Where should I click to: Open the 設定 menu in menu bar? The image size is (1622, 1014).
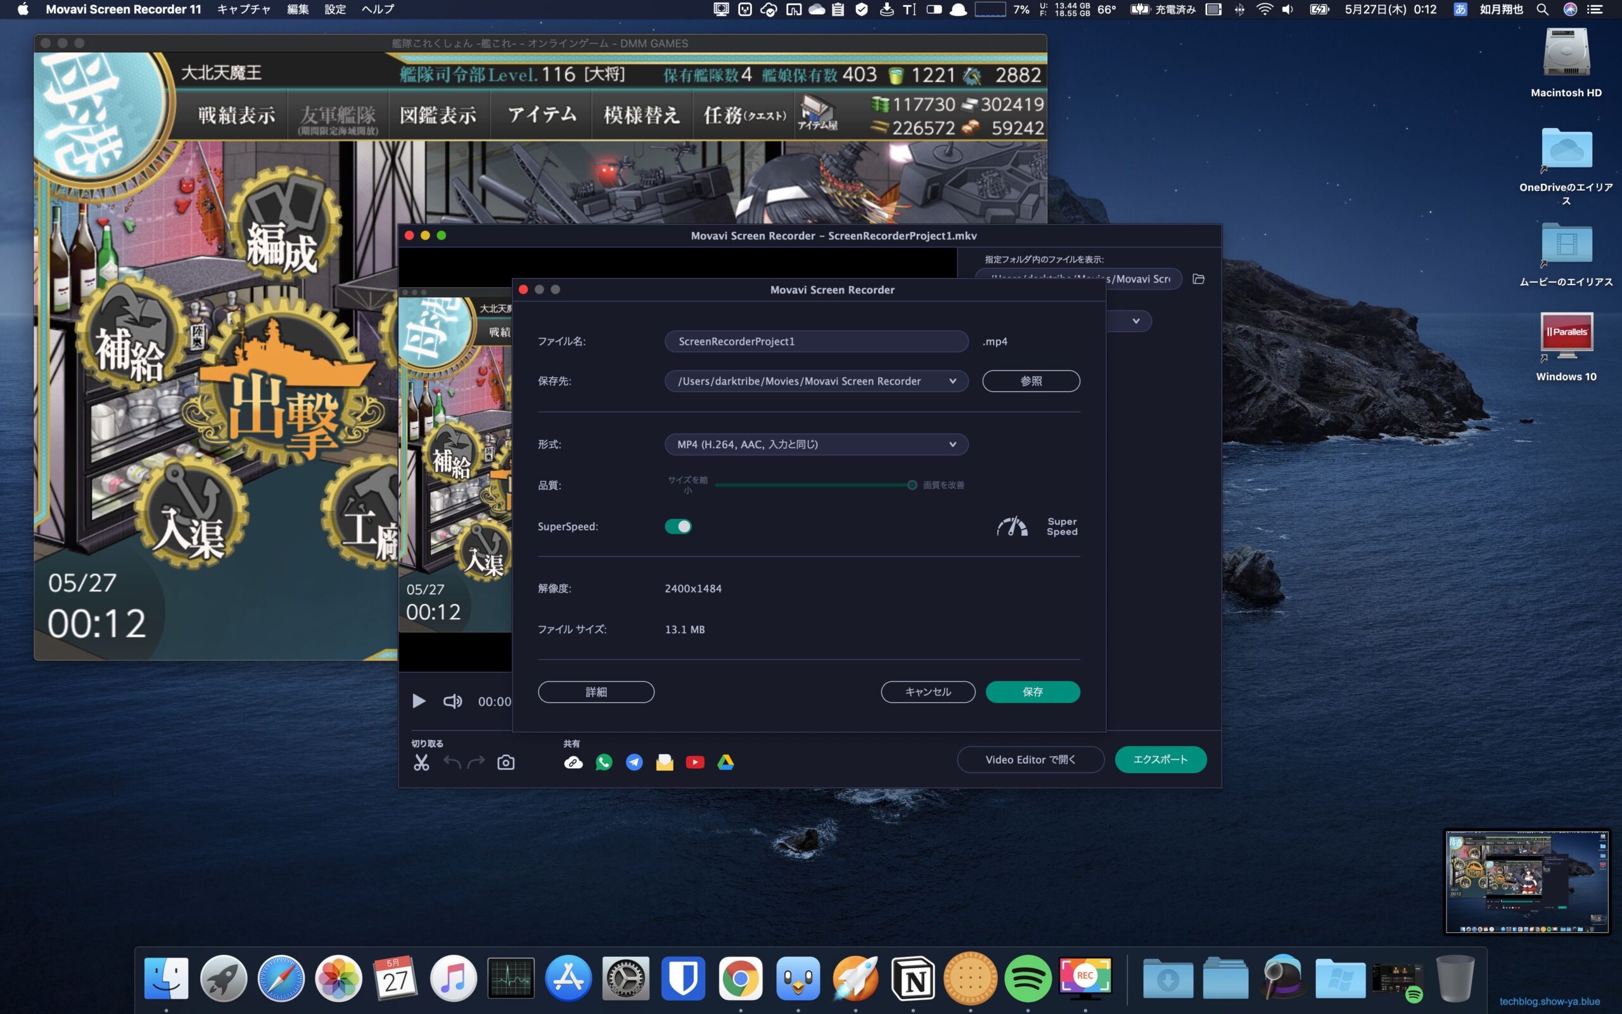point(335,10)
